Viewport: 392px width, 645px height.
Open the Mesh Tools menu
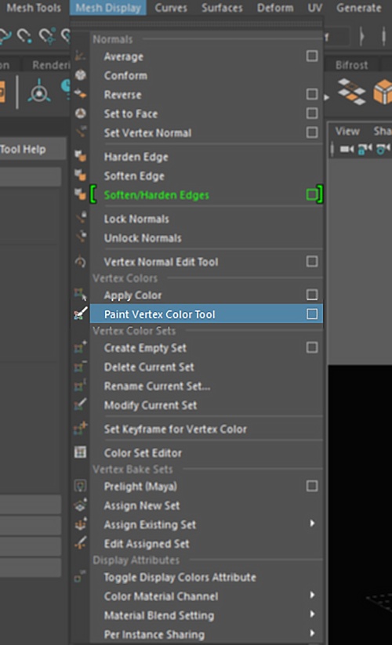pos(34,7)
